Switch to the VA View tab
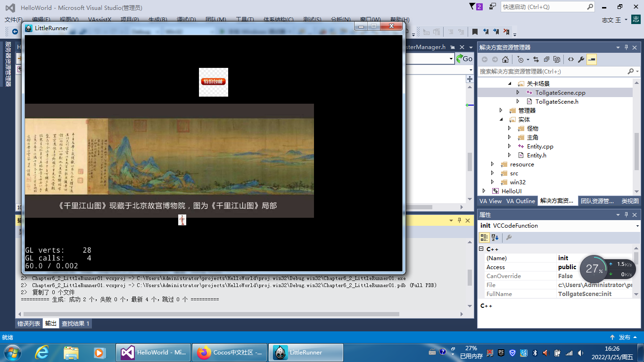This screenshot has height=362, width=644. pyautogui.click(x=491, y=201)
